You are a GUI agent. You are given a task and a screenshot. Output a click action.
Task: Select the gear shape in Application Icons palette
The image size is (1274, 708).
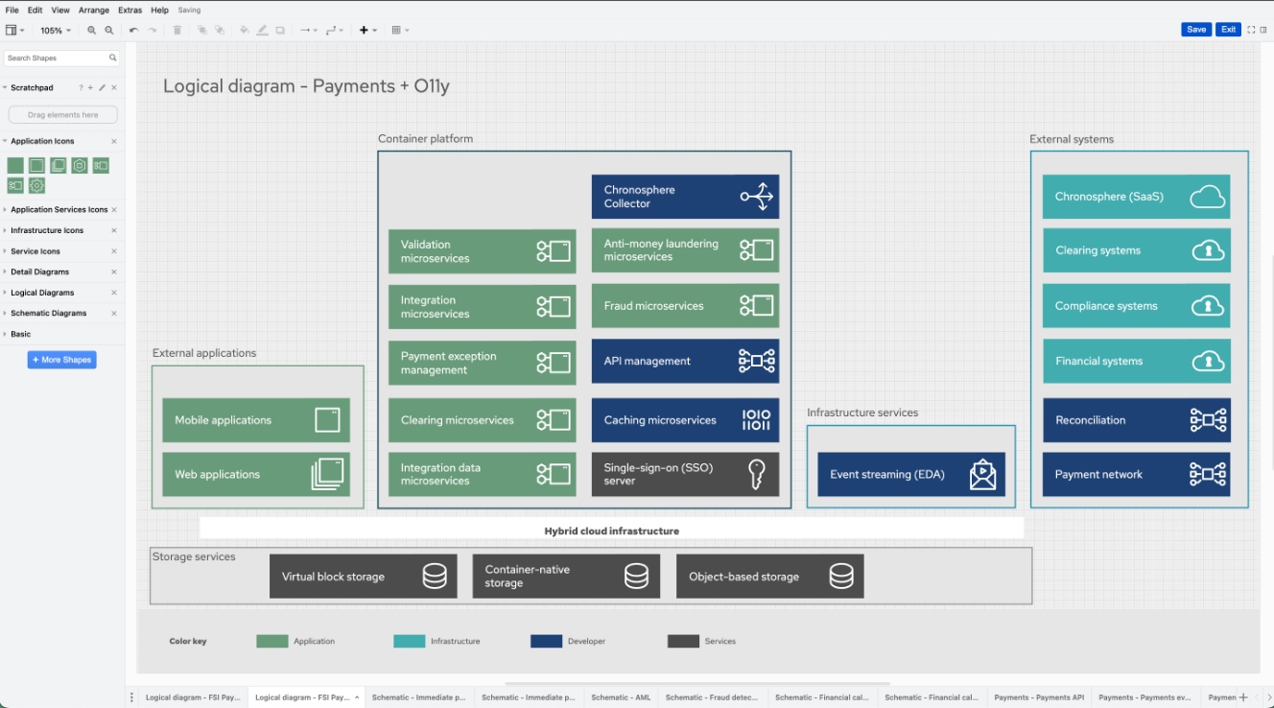coord(35,184)
